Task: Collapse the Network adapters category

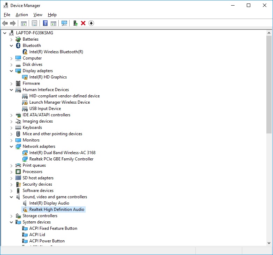Action: [x=11, y=146]
